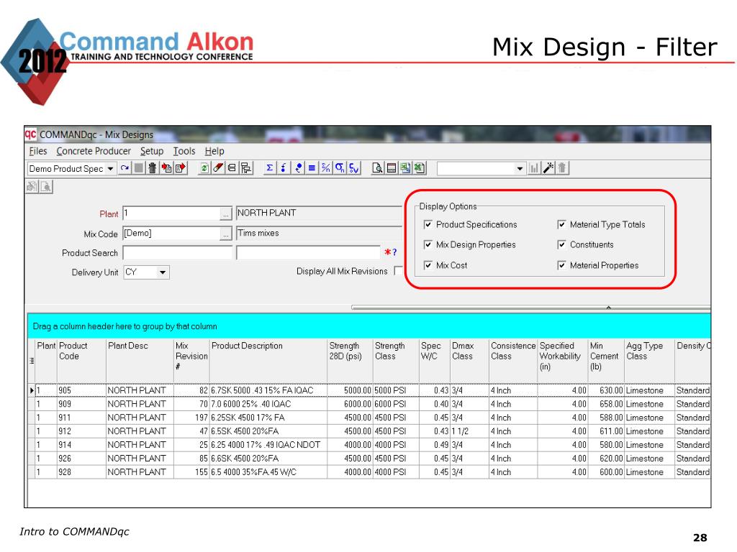
Task: Enable Display All Mix Revisions checkbox
Action: 398,271
